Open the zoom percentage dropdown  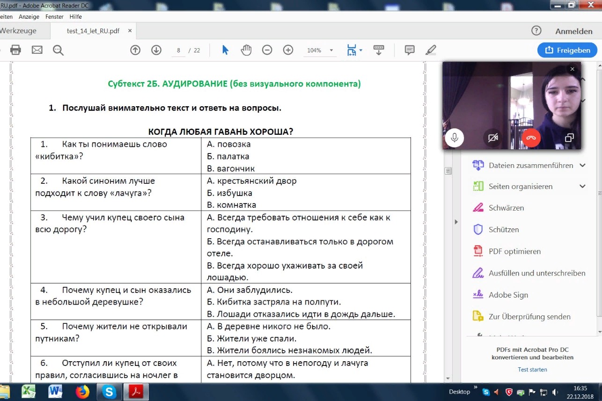332,50
